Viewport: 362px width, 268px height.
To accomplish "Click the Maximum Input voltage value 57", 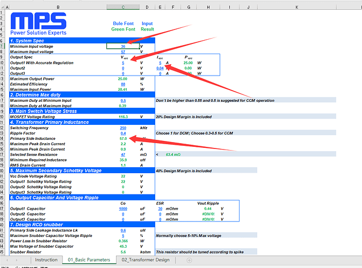I will coord(123,51).
